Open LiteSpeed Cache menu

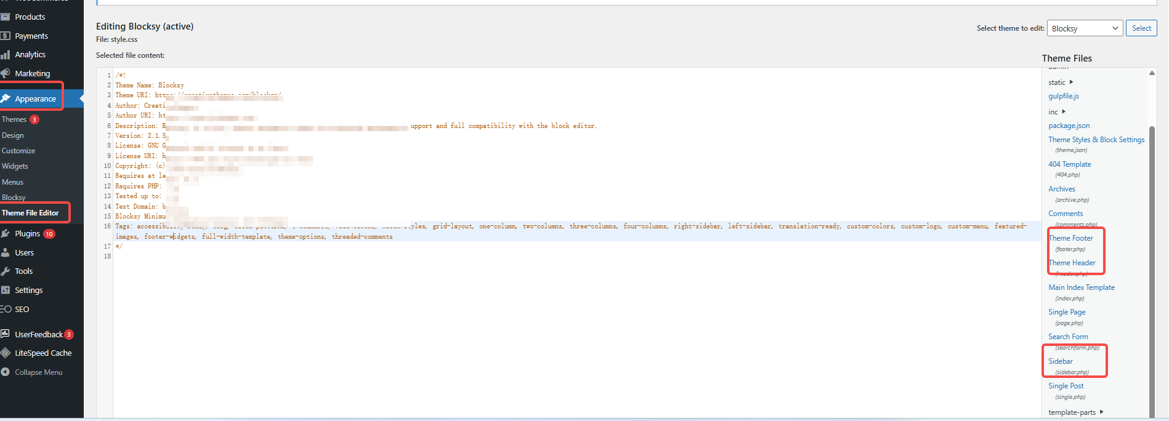pyautogui.click(x=42, y=353)
